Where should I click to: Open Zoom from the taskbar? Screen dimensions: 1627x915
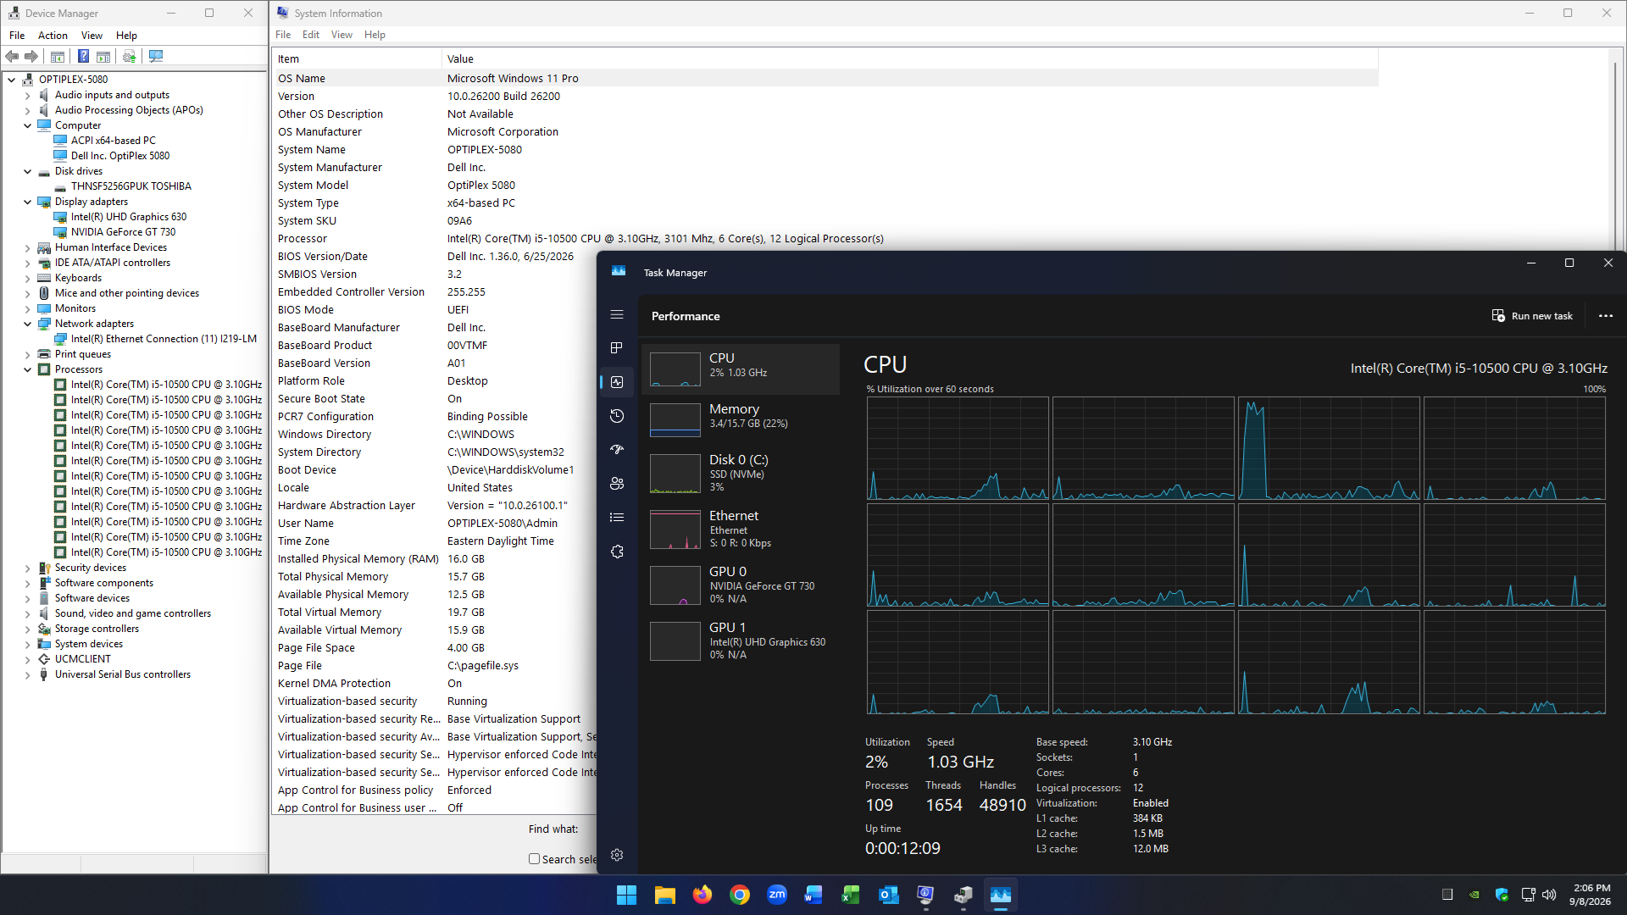pos(776,895)
